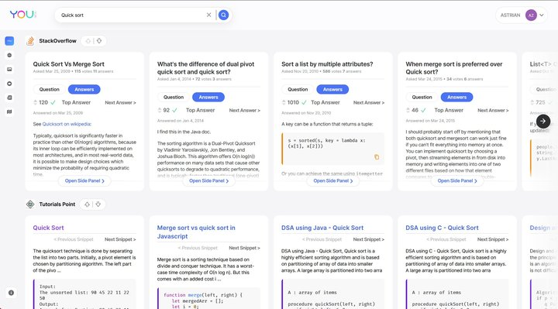Switch to Question in merge sort preferred card

click(422, 97)
